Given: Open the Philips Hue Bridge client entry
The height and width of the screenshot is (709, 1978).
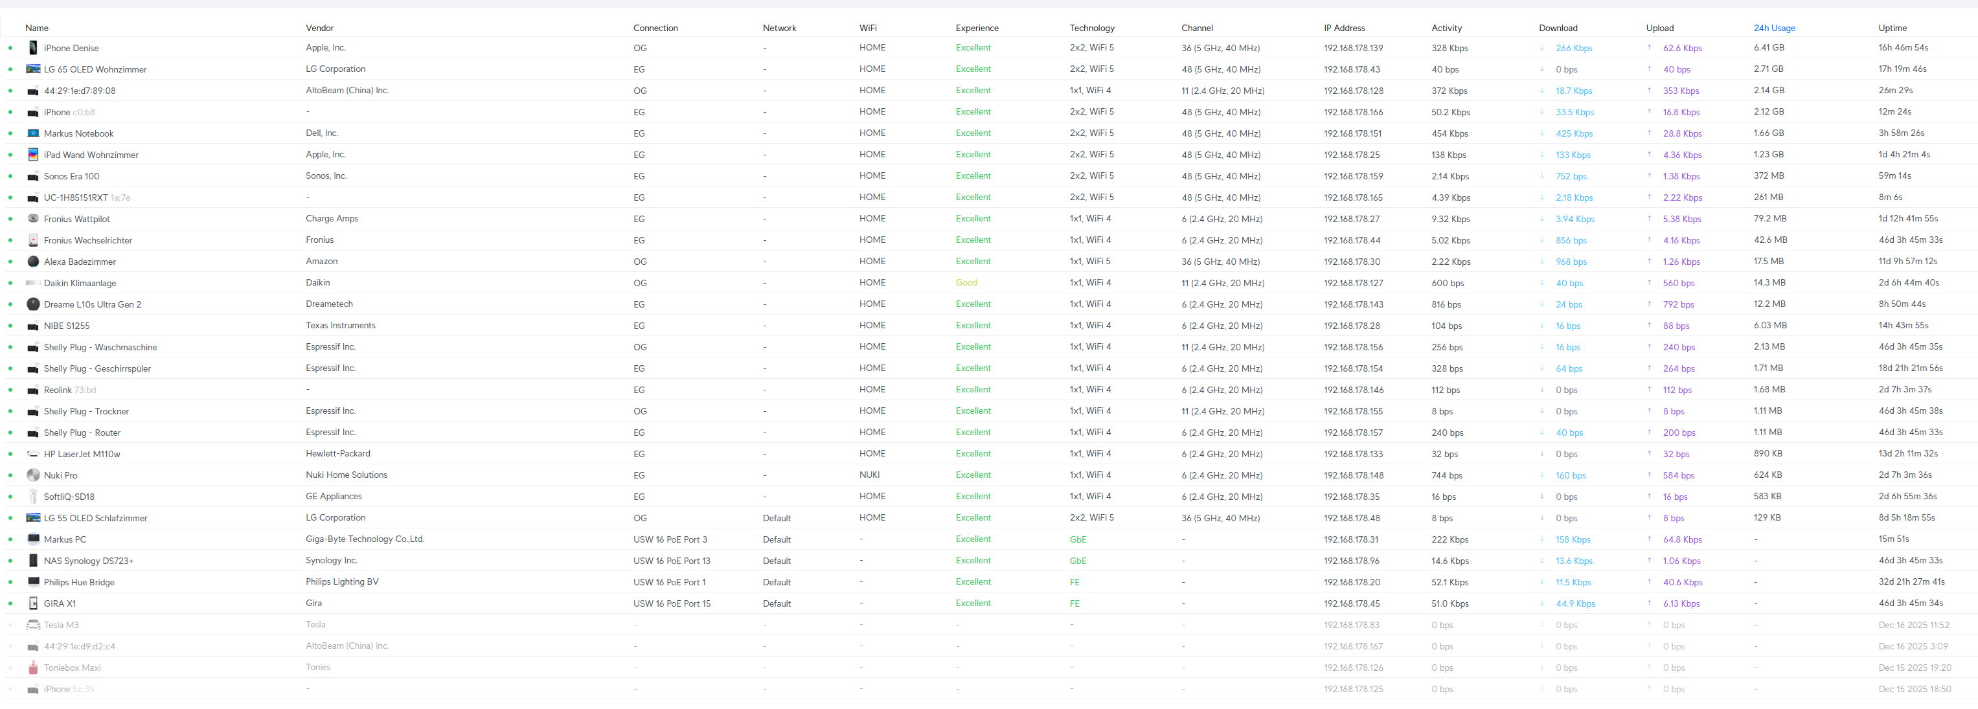Looking at the screenshot, I should pyautogui.click(x=79, y=582).
